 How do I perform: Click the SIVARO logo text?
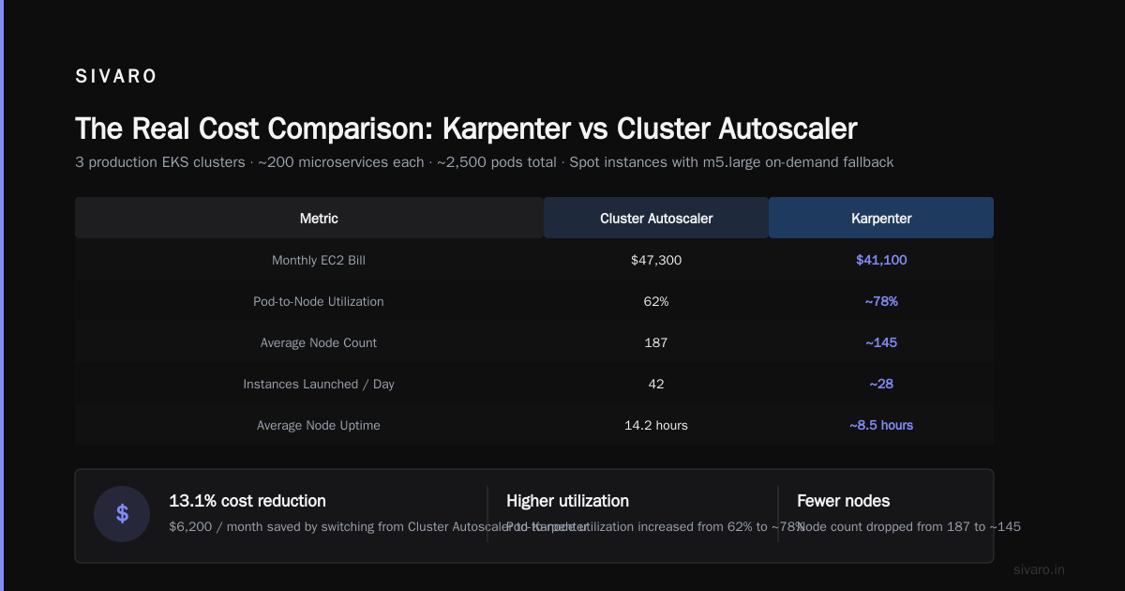point(116,77)
